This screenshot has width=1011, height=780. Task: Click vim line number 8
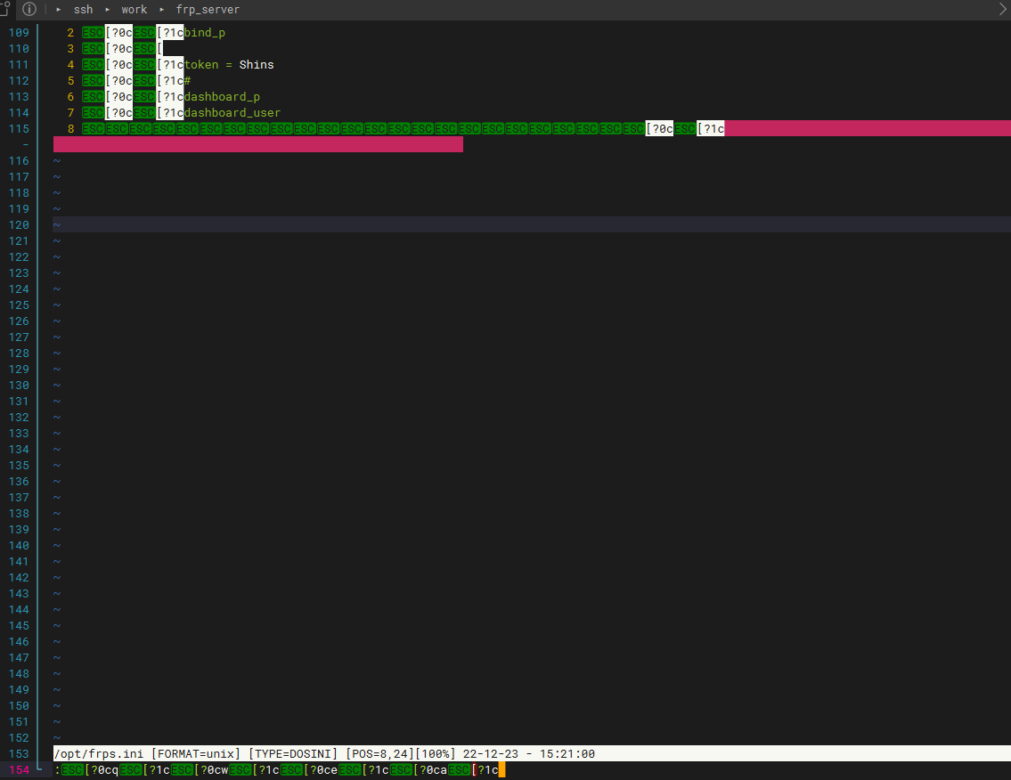point(71,129)
